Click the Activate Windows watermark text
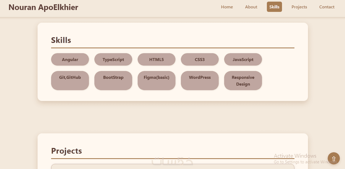345x169 pixels. tap(295, 156)
